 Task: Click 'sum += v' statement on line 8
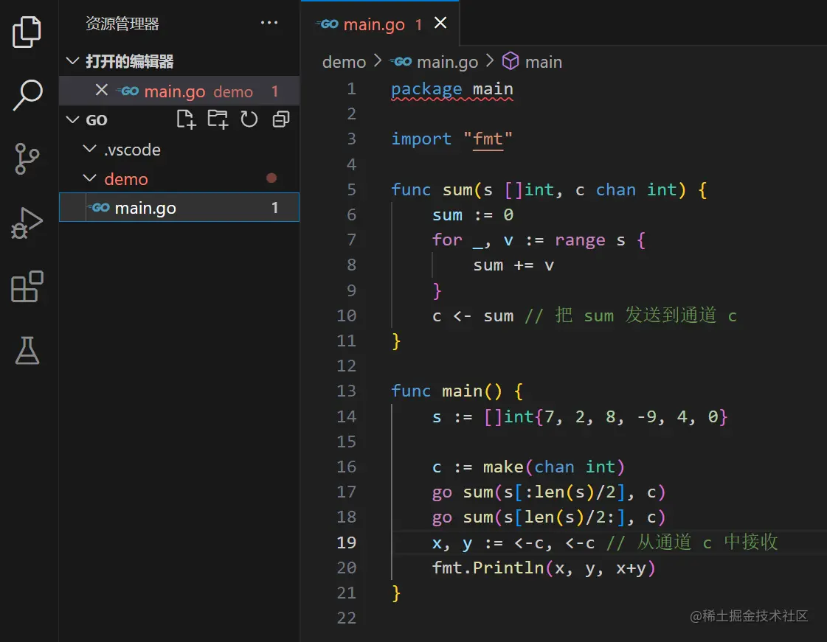coord(513,265)
